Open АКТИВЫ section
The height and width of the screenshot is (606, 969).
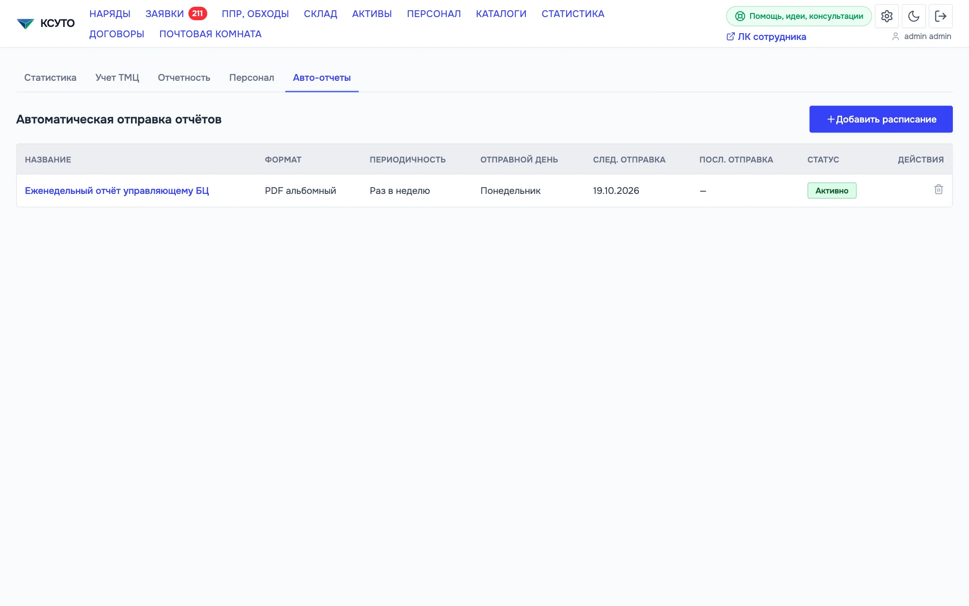click(372, 14)
